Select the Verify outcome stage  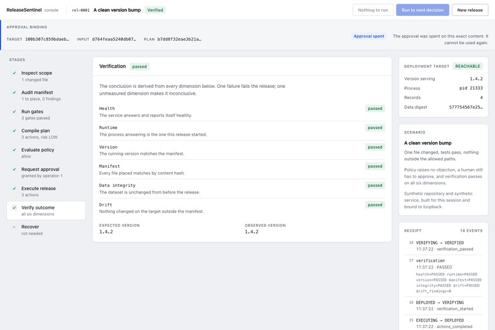coord(46,211)
